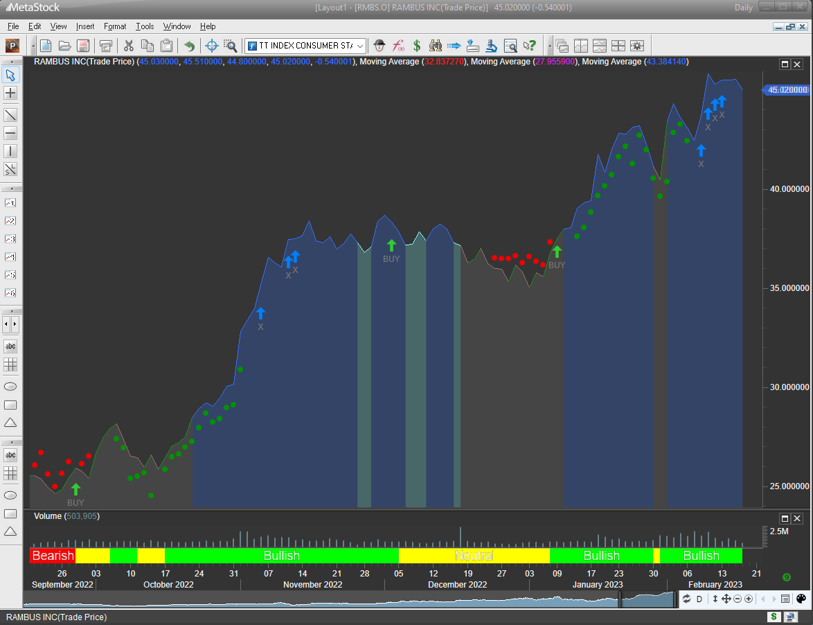This screenshot has height=625, width=813.
Task: Open the chart settings gear icon
Action: pyautogui.click(x=636, y=46)
